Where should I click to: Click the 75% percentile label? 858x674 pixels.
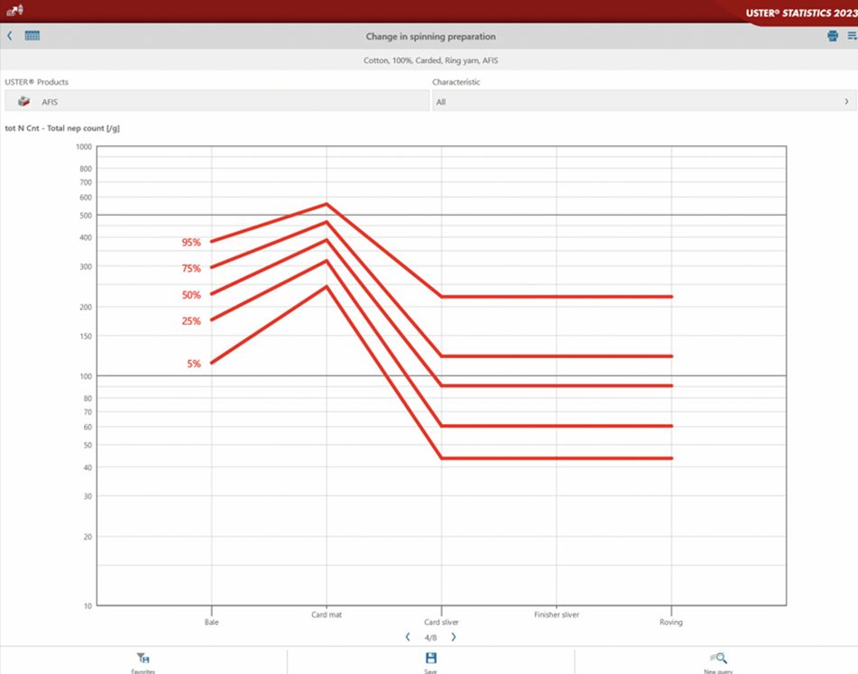pyautogui.click(x=191, y=268)
